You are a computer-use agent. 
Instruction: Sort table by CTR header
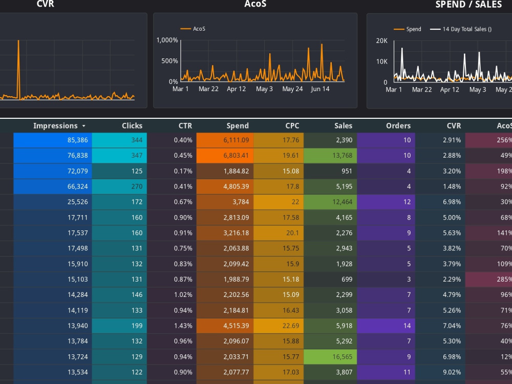[185, 126]
